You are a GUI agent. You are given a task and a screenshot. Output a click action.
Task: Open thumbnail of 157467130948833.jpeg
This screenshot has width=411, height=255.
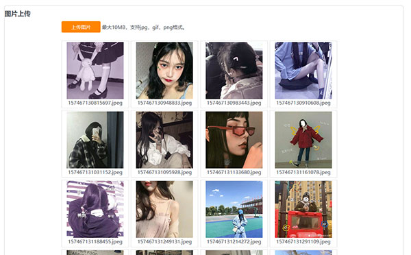[x=164, y=71]
